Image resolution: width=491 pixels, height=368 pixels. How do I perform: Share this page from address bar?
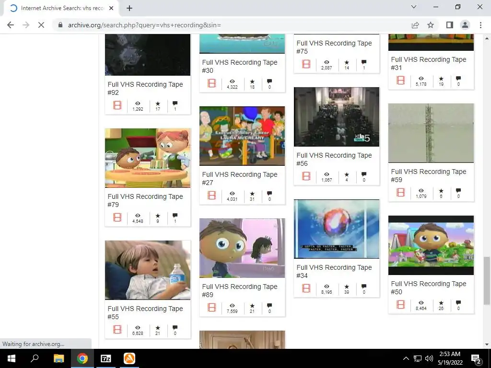(415, 25)
